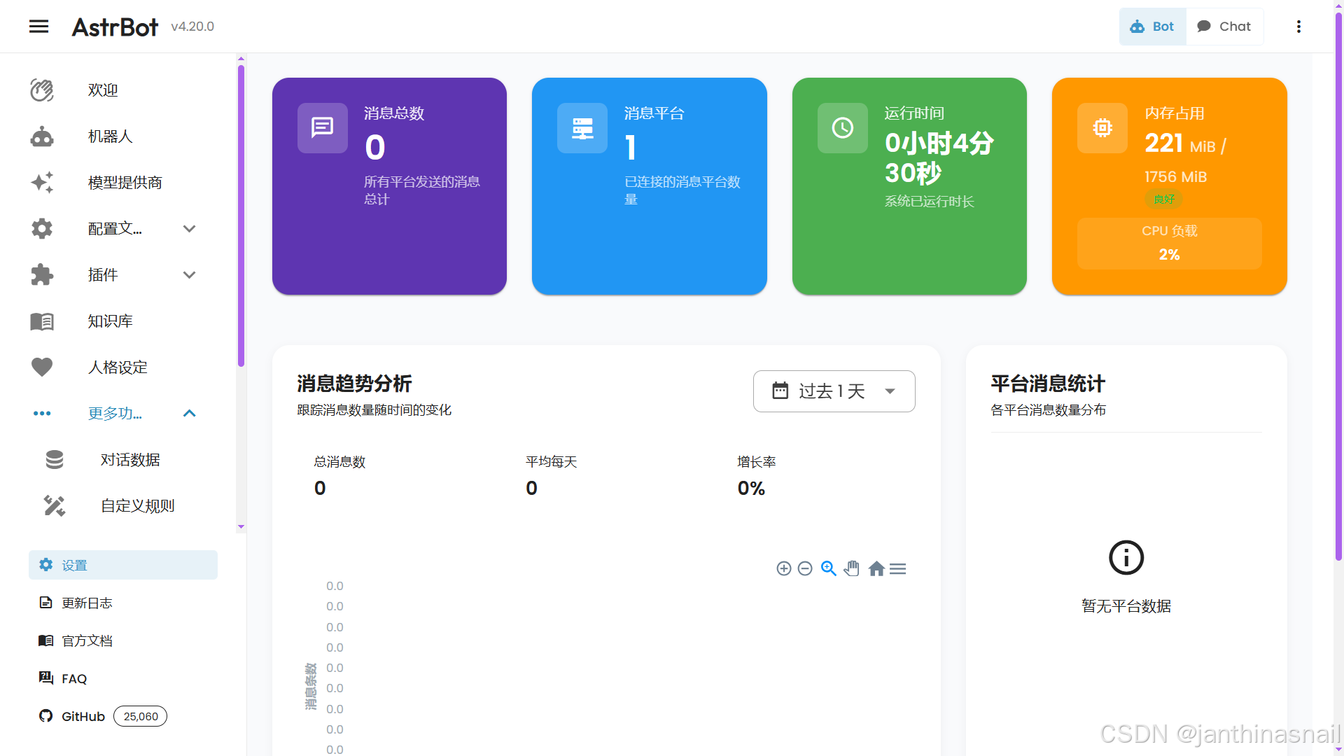1344x756 pixels.
Task: Click the AstrBot logo
Action: coord(115,27)
